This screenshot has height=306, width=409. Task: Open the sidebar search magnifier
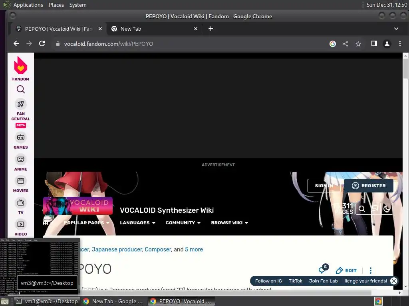coord(21,90)
